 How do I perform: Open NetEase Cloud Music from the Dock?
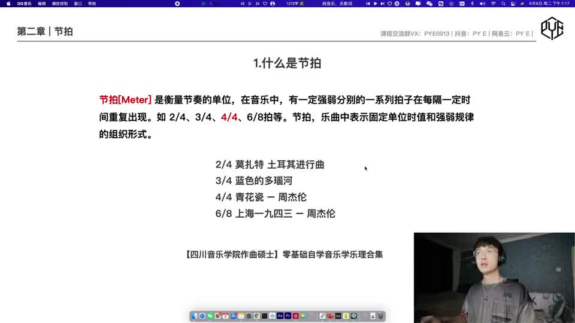296,316
